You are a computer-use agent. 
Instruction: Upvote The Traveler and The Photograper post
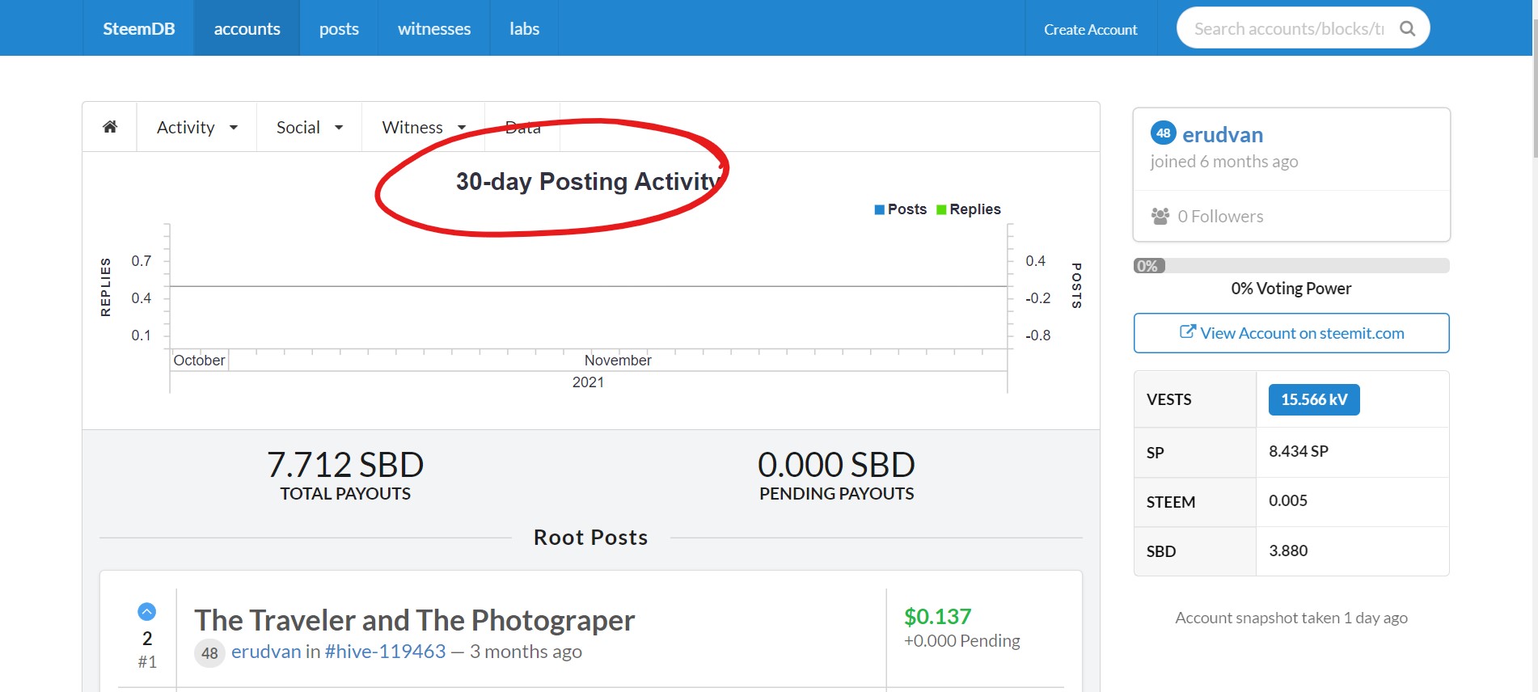click(x=146, y=611)
